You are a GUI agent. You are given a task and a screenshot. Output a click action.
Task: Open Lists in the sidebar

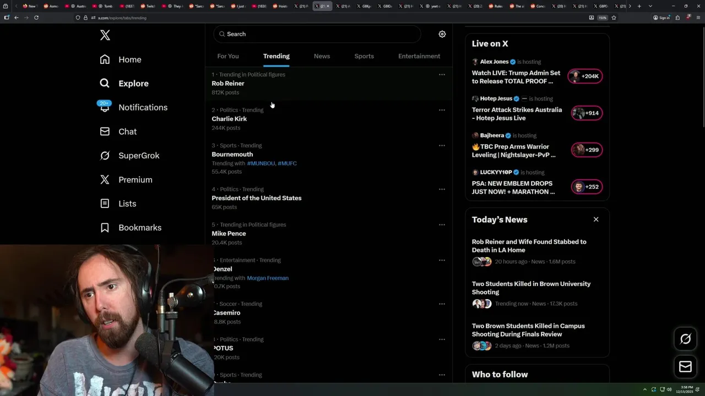pyautogui.click(x=118, y=204)
